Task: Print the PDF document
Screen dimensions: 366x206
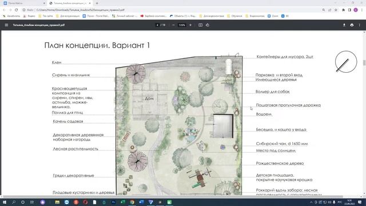Action: point(352,25)
